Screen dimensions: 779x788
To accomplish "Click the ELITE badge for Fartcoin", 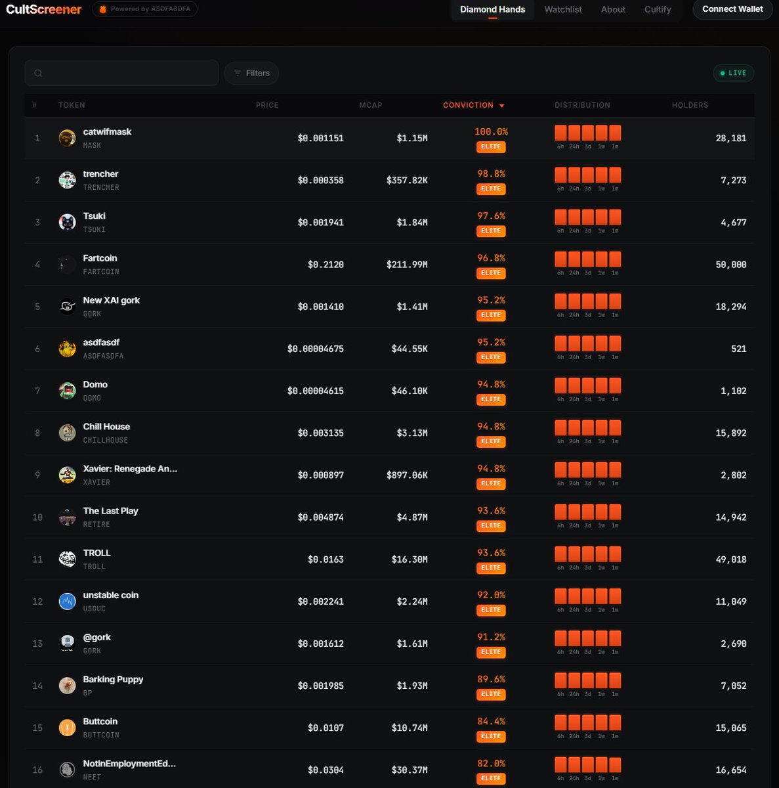I will (491, 273).
